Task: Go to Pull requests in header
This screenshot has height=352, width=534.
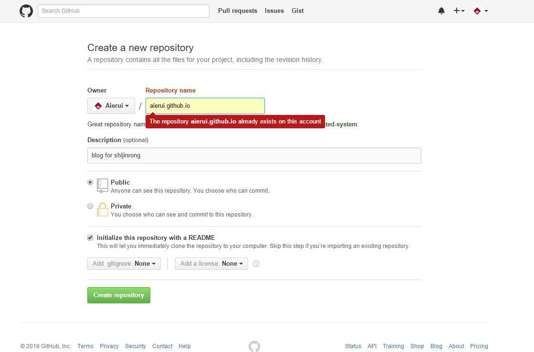Action: (238, 11)
